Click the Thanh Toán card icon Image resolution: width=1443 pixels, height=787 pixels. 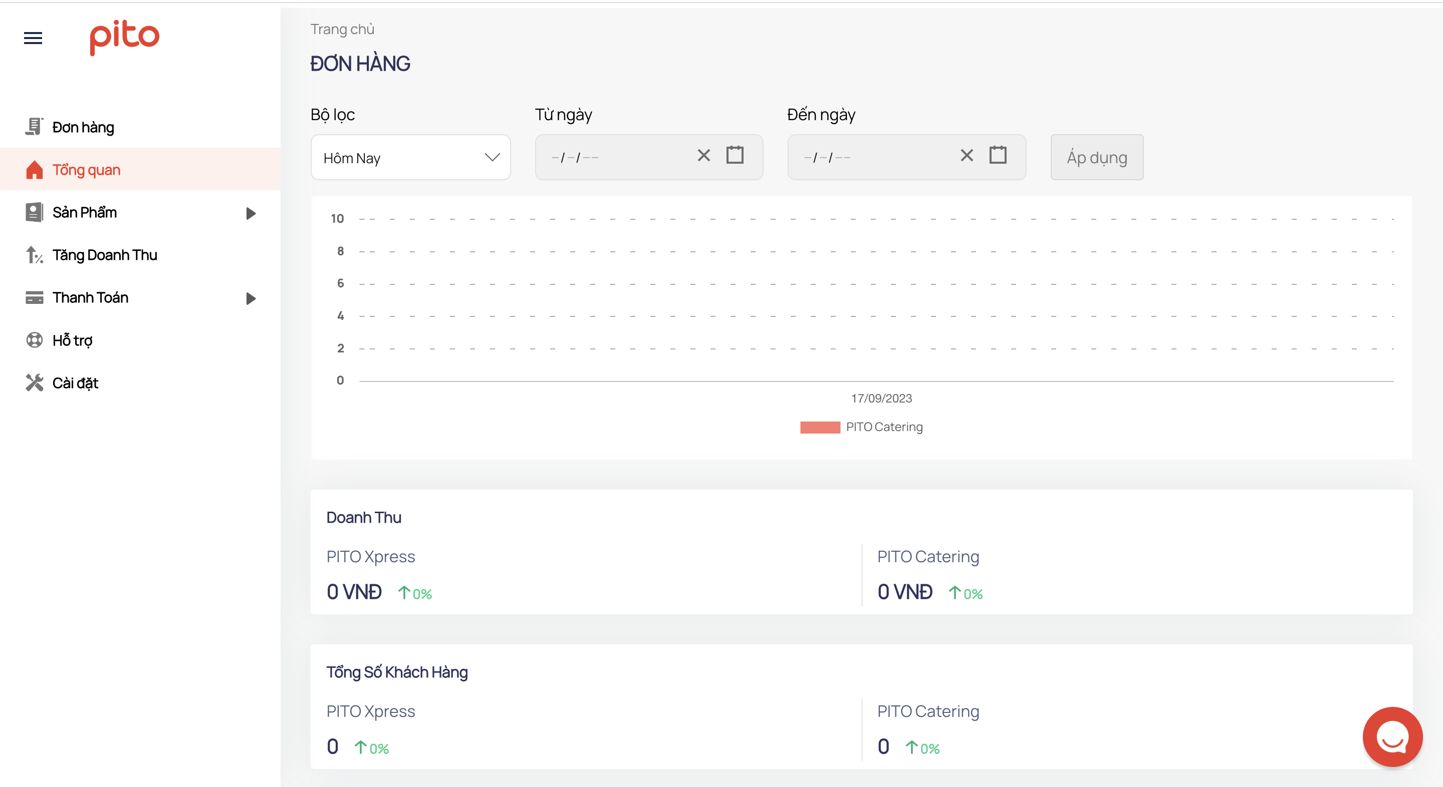(x=34, y=297)
